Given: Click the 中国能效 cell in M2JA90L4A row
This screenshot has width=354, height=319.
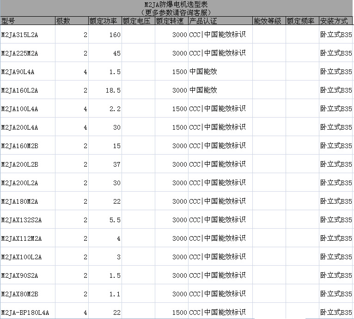Looking at the screenshot, I should [x=220, y=72].
